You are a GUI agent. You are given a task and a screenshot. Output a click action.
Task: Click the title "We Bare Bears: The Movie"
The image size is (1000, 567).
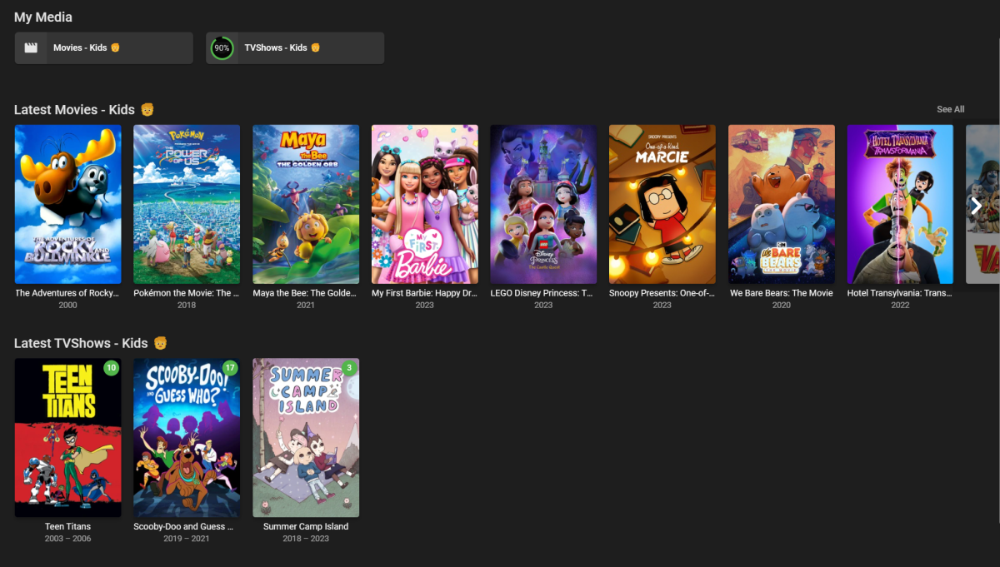point(782,293)
